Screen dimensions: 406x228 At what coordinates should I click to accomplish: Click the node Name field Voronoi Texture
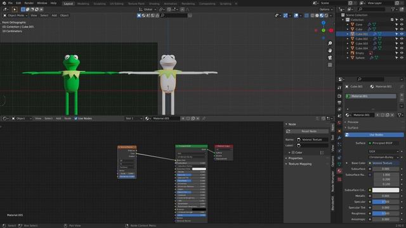[x=312, y=139]
